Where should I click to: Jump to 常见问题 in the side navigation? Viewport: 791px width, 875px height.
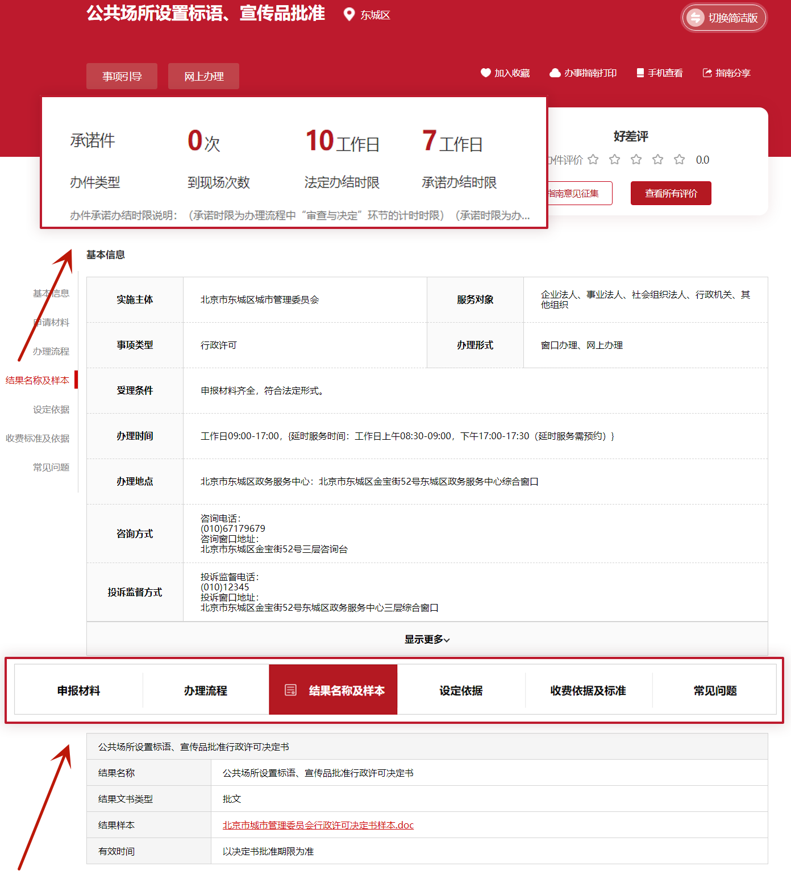pyautogui.click(x=51, y=467)
